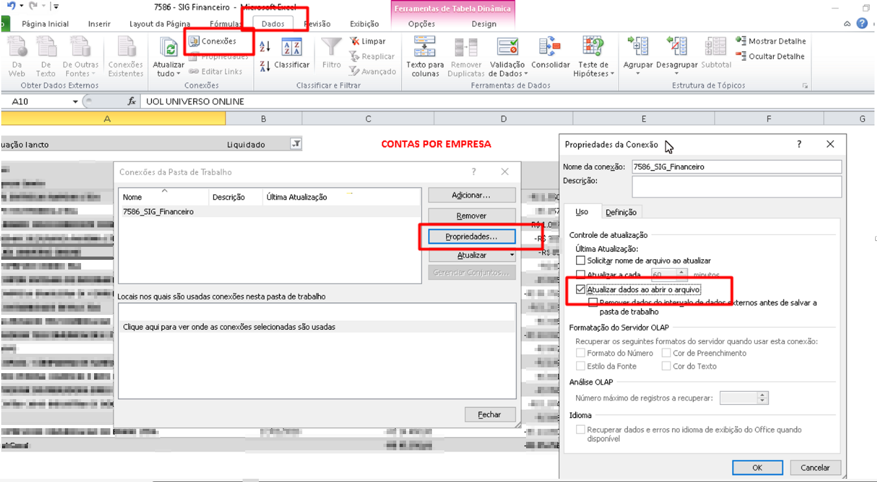
Task: Select the 7586_SIG_Financeiro connection row
Action: (x=270, y=211)
